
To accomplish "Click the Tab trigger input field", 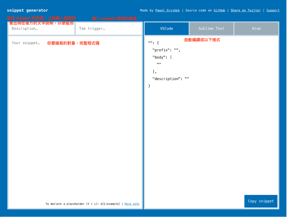I will click(x=109, y=28).
